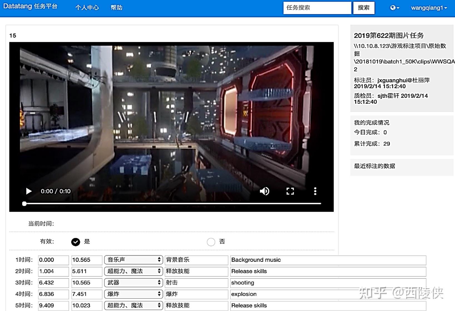Click row 4 爆炸 description field
Viewport: 455px width, 311px height.
196,294
